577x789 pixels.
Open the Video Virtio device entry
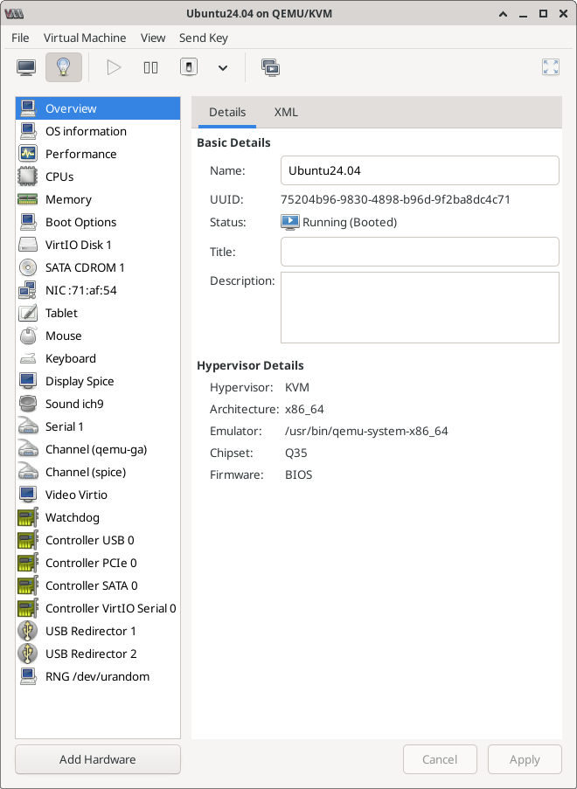[76, 495]
